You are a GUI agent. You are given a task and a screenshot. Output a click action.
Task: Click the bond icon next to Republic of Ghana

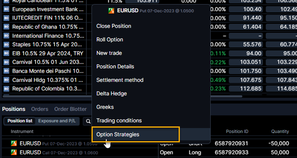click(6, 26)
